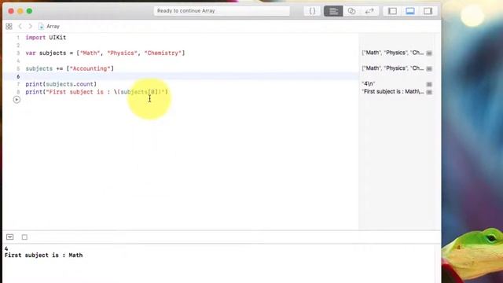Click the subjects += ["Accounting"] line
The width and height of the screenshot is (503, 283).
[70, 68]
